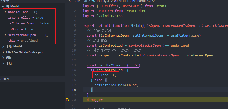This screenshot has width=228, height=109.
Task: Click the debug pointer icon beside line 20
Action: click(x=67, y=100)
